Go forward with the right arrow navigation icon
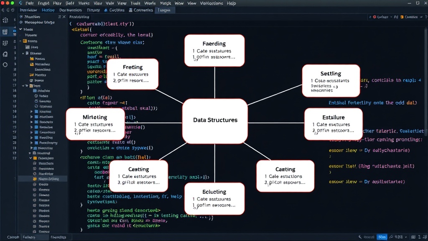 pos(8,10)
